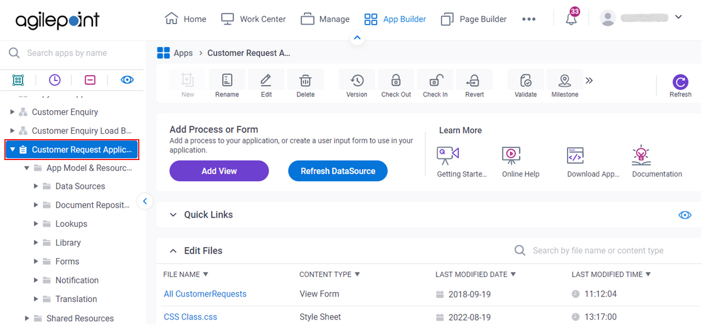
Task: Sort by FILE NAME column
Action: pos(186,274)
